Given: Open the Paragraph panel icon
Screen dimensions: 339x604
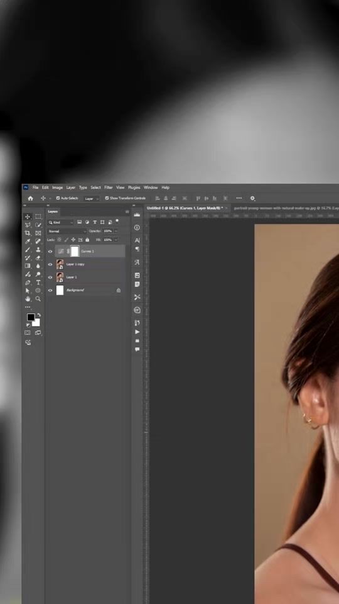Looking at the screenshot, I should click(x=137, y=249).
